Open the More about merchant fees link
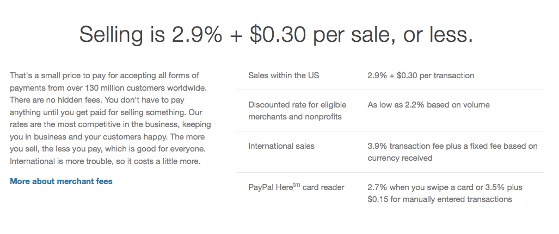559x234 pixels. coord(61,181)
